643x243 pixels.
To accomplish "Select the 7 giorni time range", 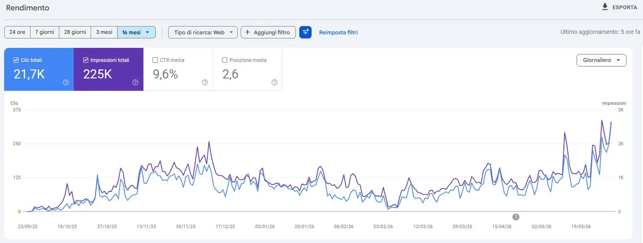I will click(45, 32).
